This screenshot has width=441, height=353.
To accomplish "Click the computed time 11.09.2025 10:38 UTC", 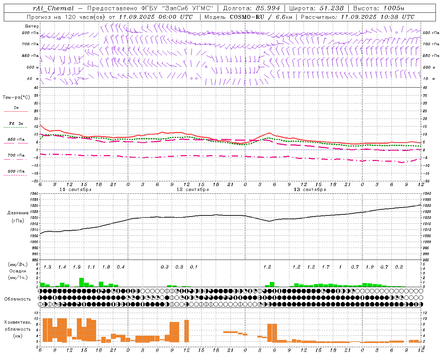I will (x=378, y=17).
